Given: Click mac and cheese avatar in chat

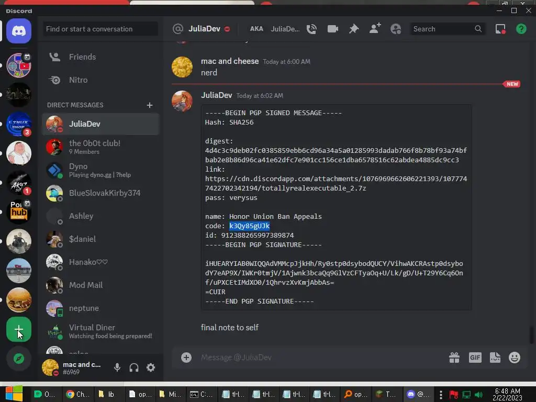Looking at the screenshot, I should [x=182, y=67].
